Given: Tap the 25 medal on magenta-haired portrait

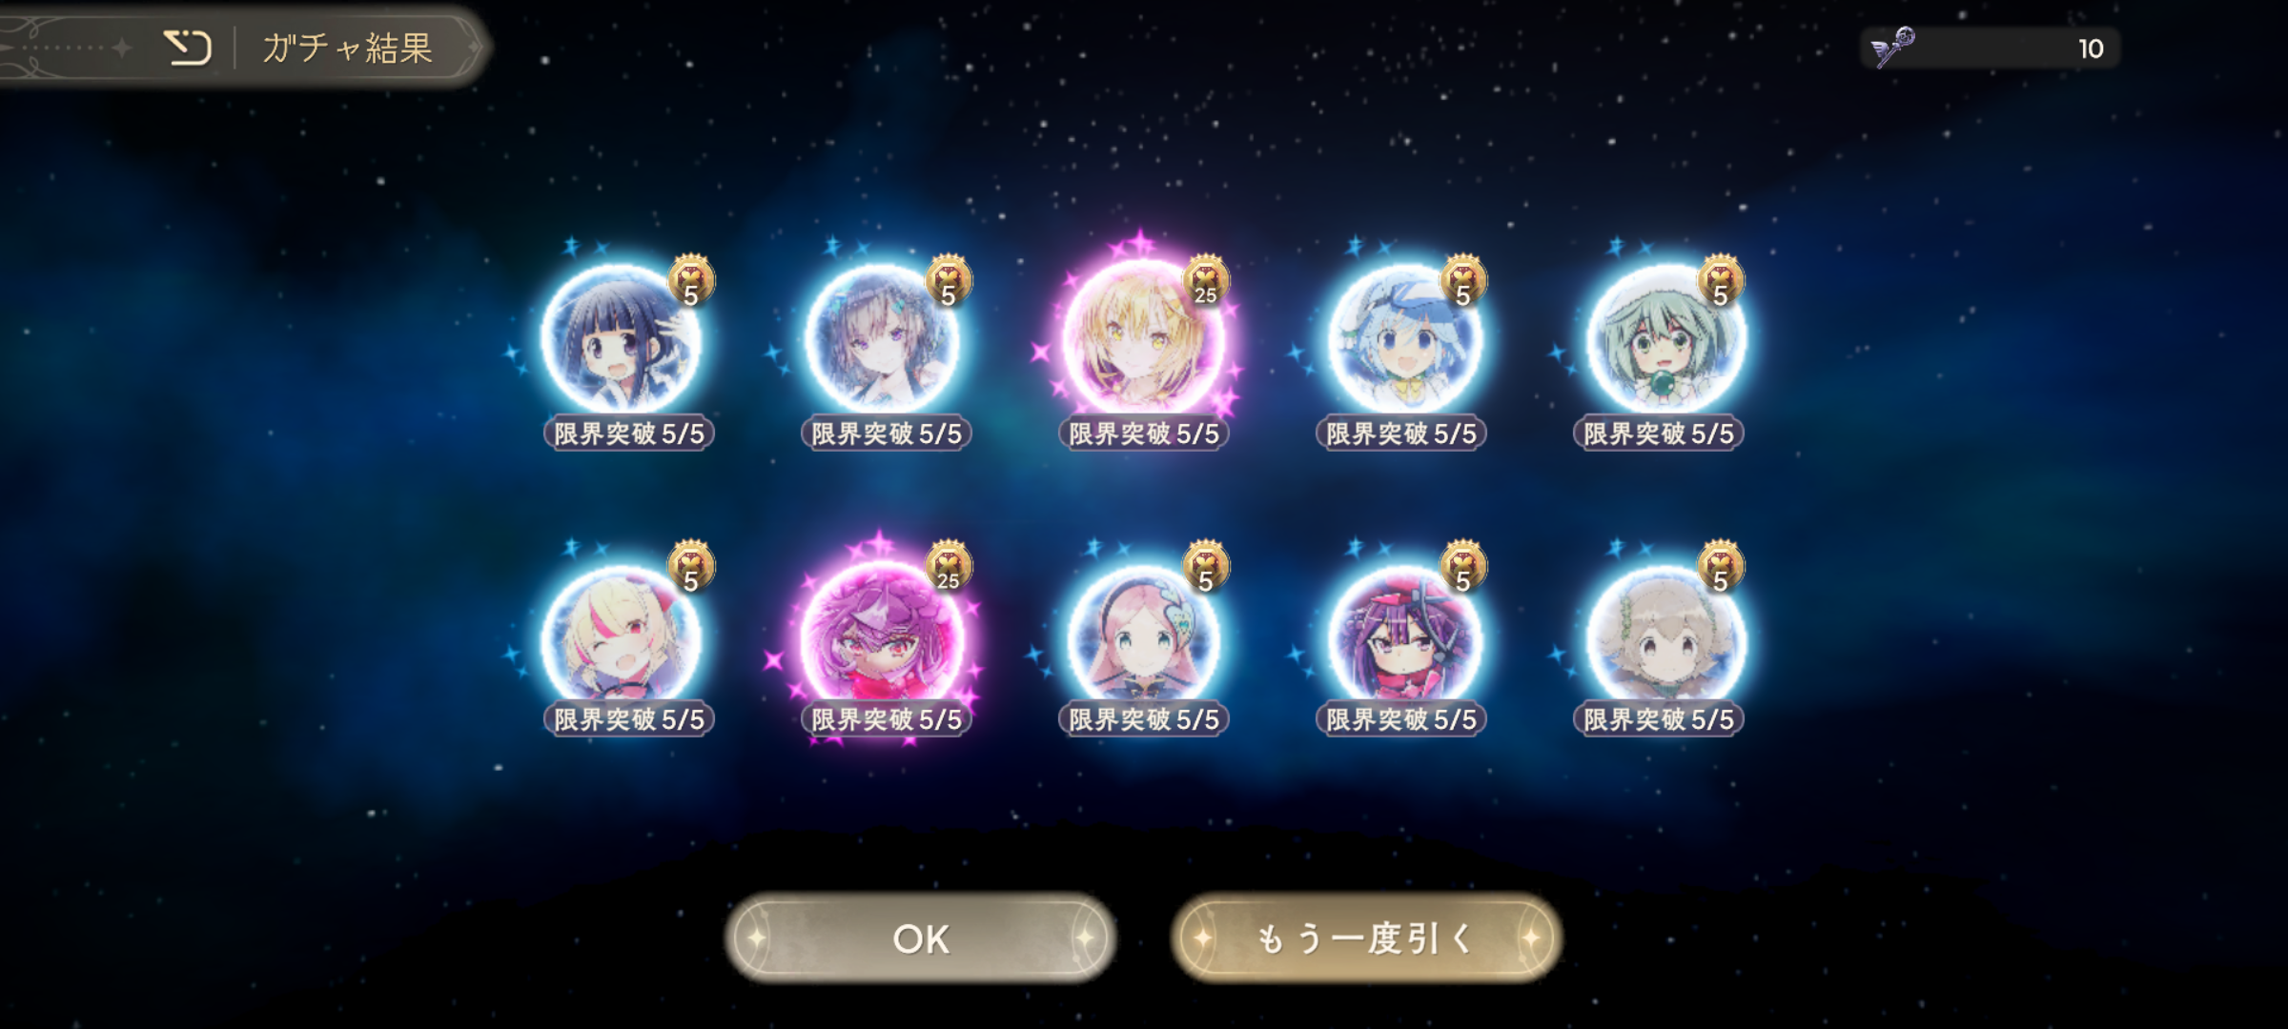Looking at the screenshot, I should [x=949, y=566].
